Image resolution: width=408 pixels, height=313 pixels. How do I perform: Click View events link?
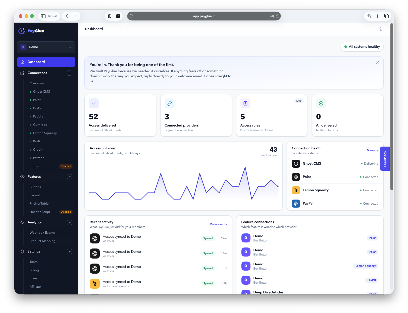[x=218, y=224]
